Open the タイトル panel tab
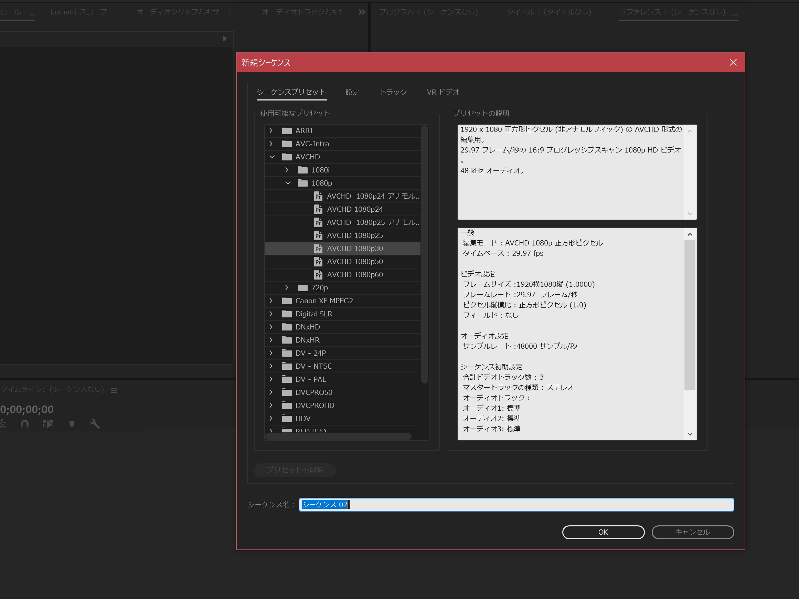The width and height of the screenshot is (799, 599). tap(549, 12)
